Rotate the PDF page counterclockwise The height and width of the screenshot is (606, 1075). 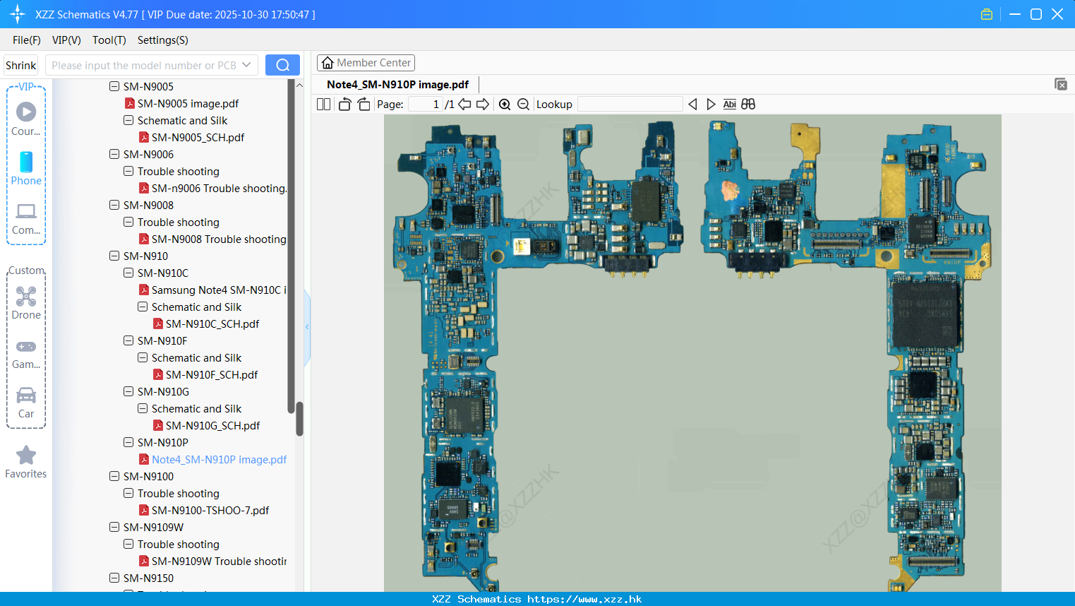tap(344, 104)
